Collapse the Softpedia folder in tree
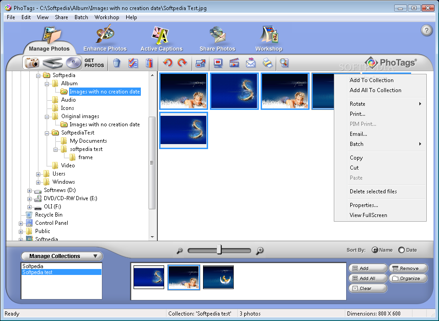Screen dimensions: 439x321 [x=38, y=76]
